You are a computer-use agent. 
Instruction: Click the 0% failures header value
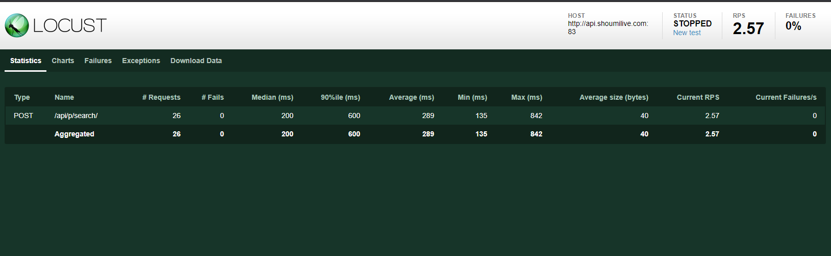[793, 26]
